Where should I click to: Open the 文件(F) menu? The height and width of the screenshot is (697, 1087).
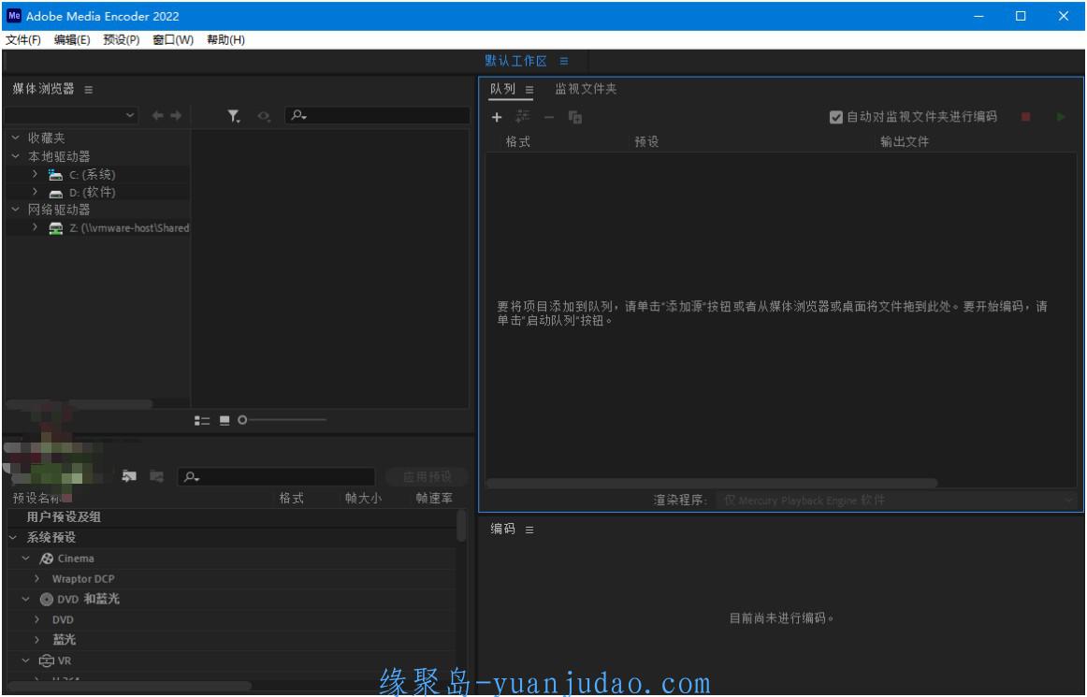[22, 39]
